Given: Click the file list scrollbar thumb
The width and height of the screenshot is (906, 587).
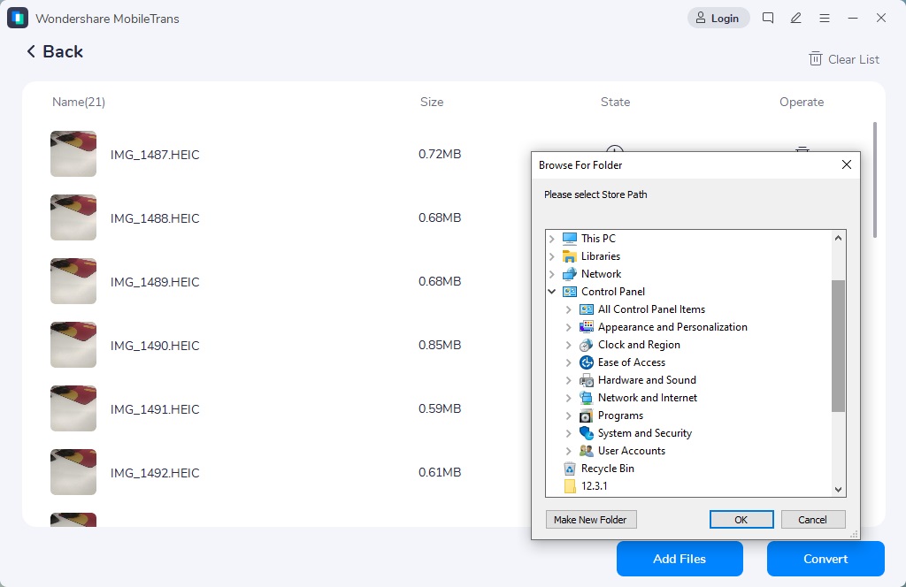Looking at the screenshot, I should coord(875,179).
